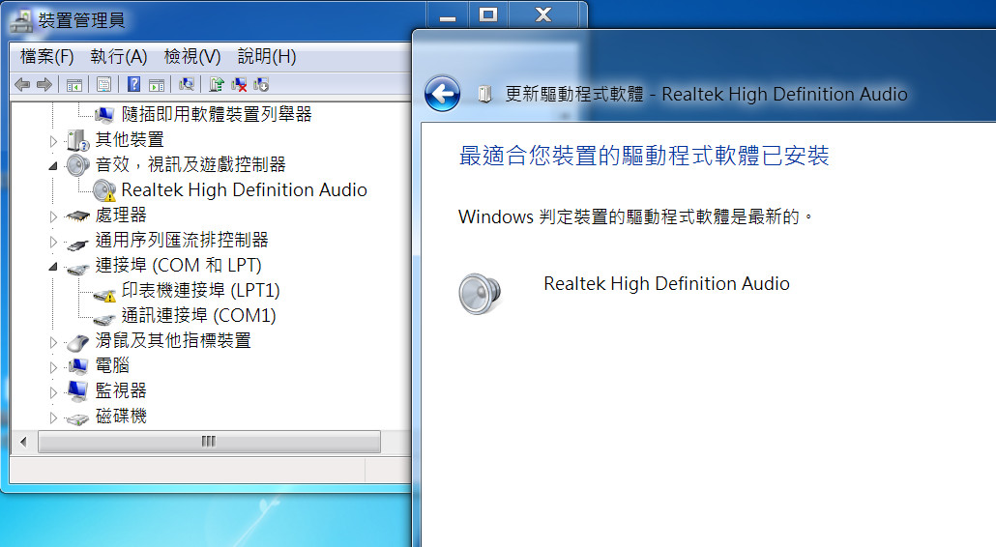Minimize the Device Manager window

448,15
